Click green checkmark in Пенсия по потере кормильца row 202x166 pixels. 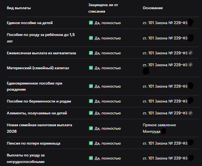91,143
